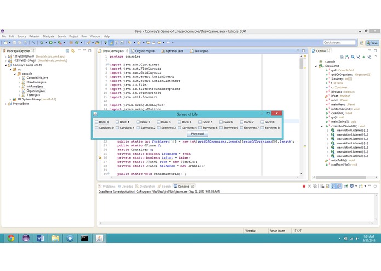Screen dimensions: 381x271
Task: Open Word from the taskbar
Action: coord(41,239)
